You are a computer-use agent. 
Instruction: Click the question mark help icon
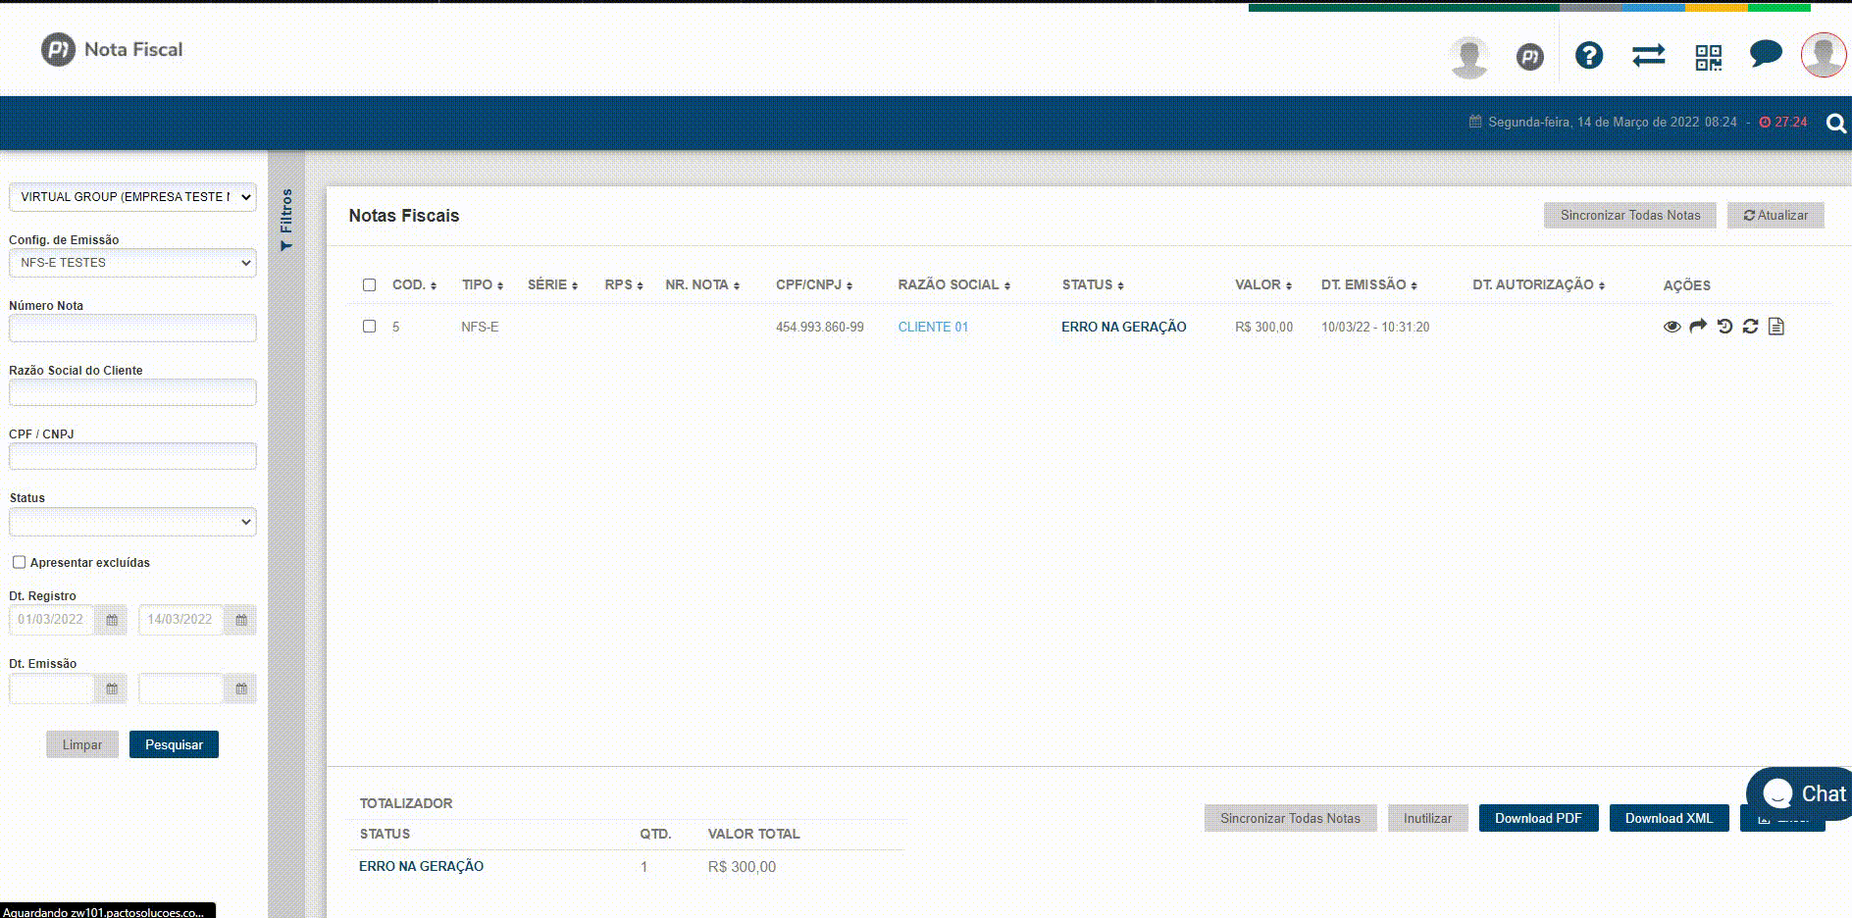pos(1588,56)
